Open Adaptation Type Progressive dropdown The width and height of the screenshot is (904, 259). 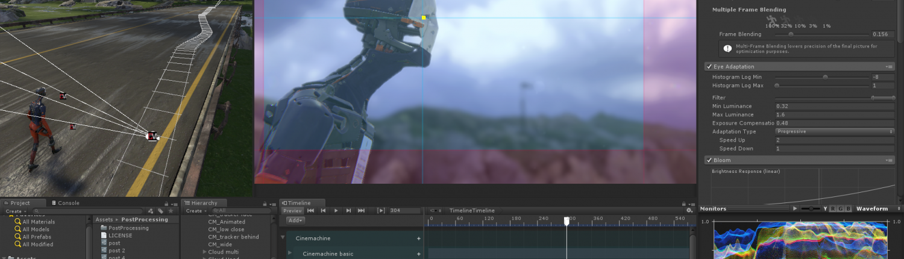pos(835,131)
